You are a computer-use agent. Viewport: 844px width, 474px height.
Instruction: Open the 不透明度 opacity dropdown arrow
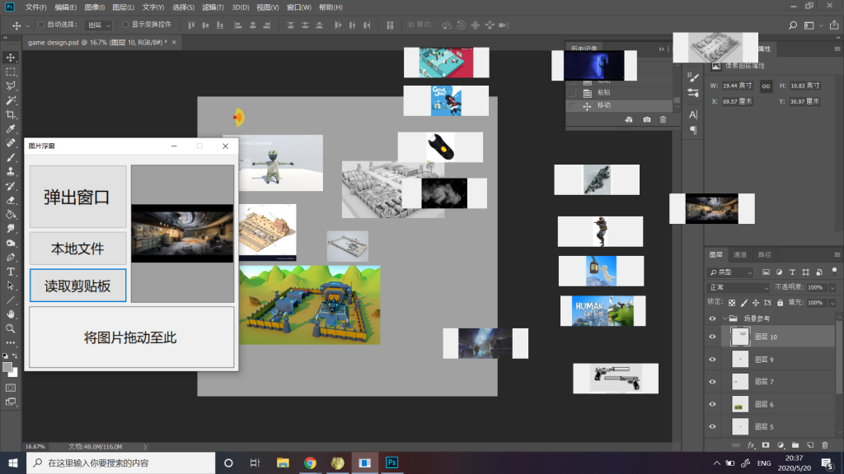click(x=832, y=287)
